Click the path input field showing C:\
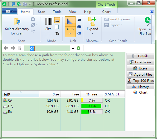157x139 pixels. (x=47, y=48)
